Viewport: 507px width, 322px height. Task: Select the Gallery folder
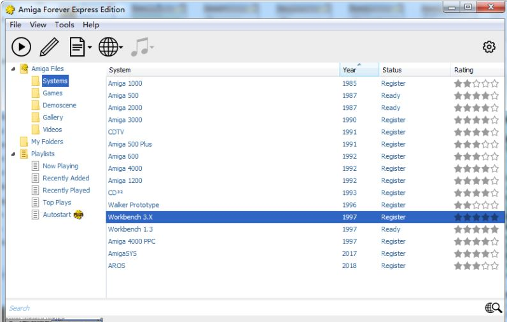point(53,117)
